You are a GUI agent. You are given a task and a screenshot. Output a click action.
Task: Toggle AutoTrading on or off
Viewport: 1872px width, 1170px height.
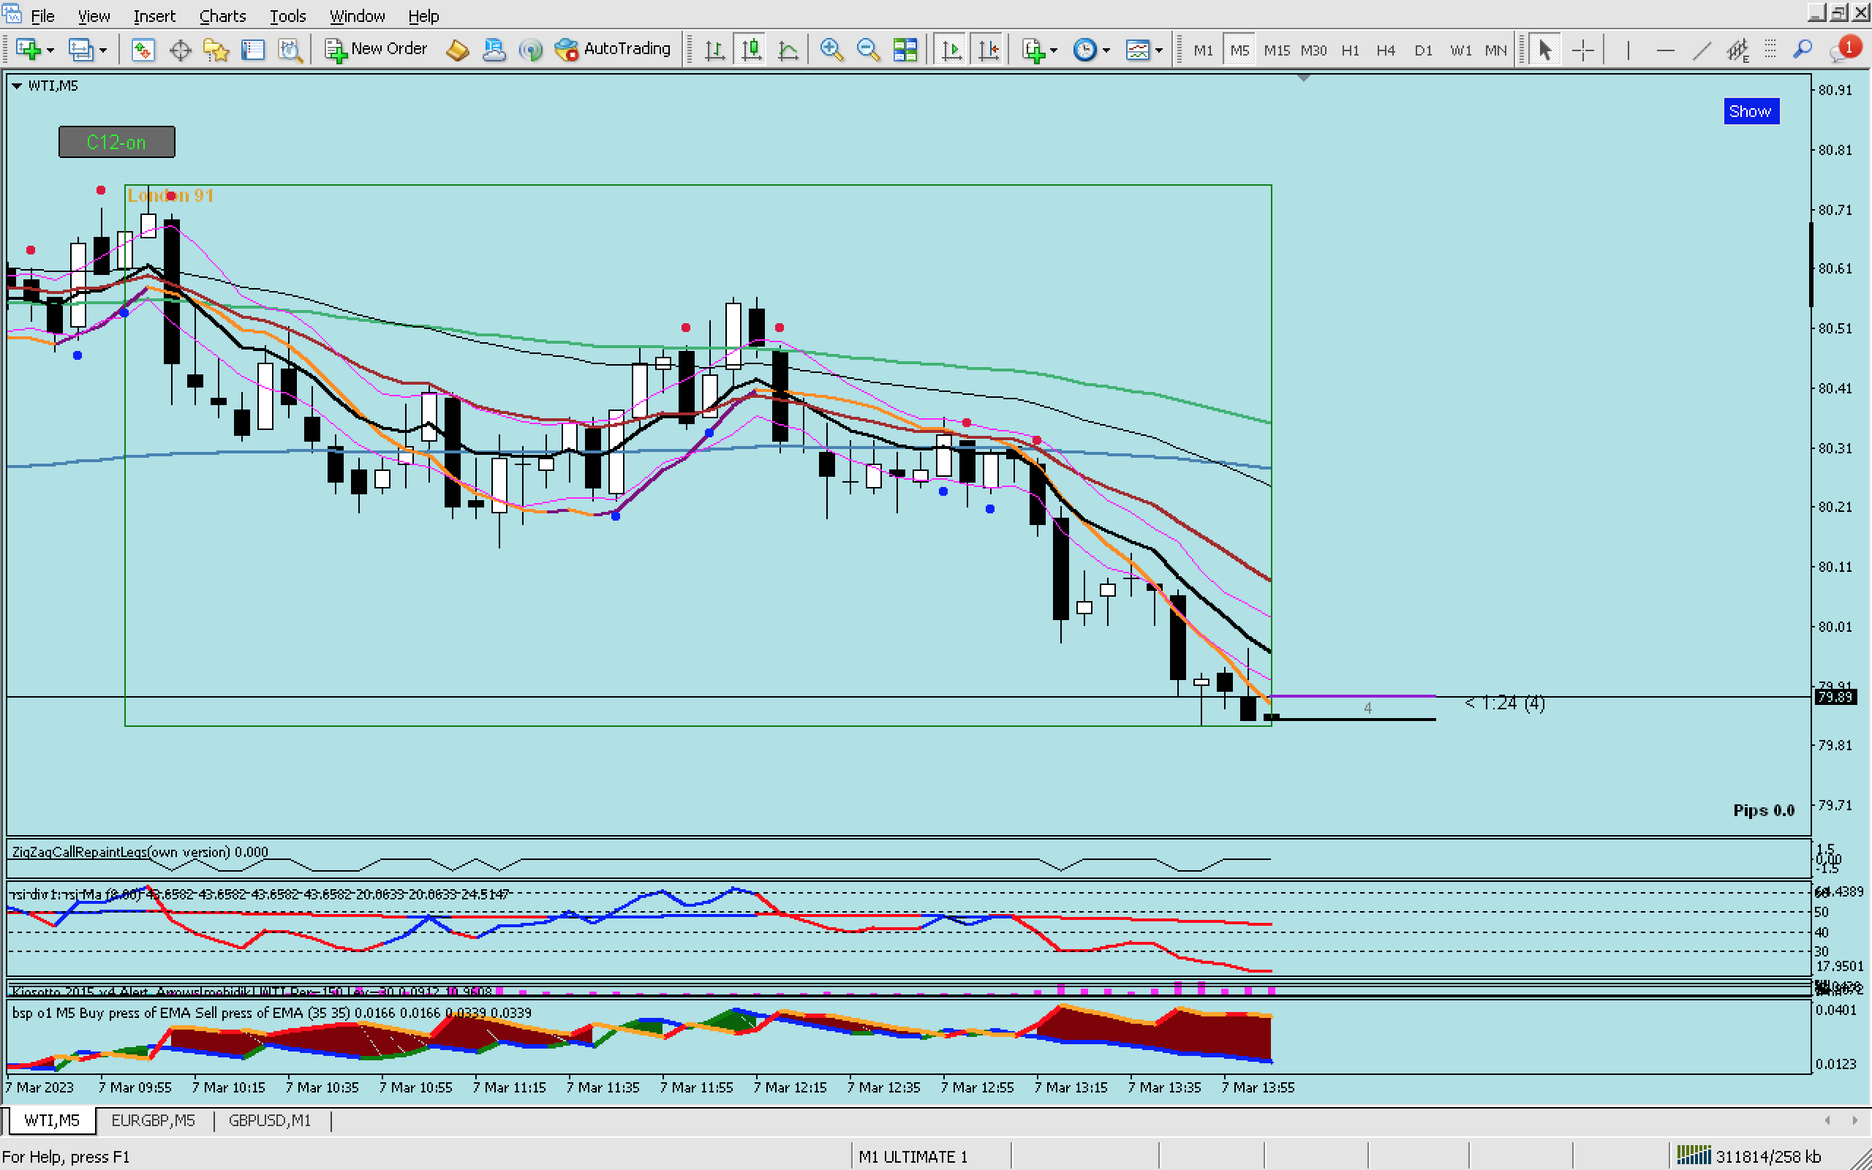pos(613,49)
